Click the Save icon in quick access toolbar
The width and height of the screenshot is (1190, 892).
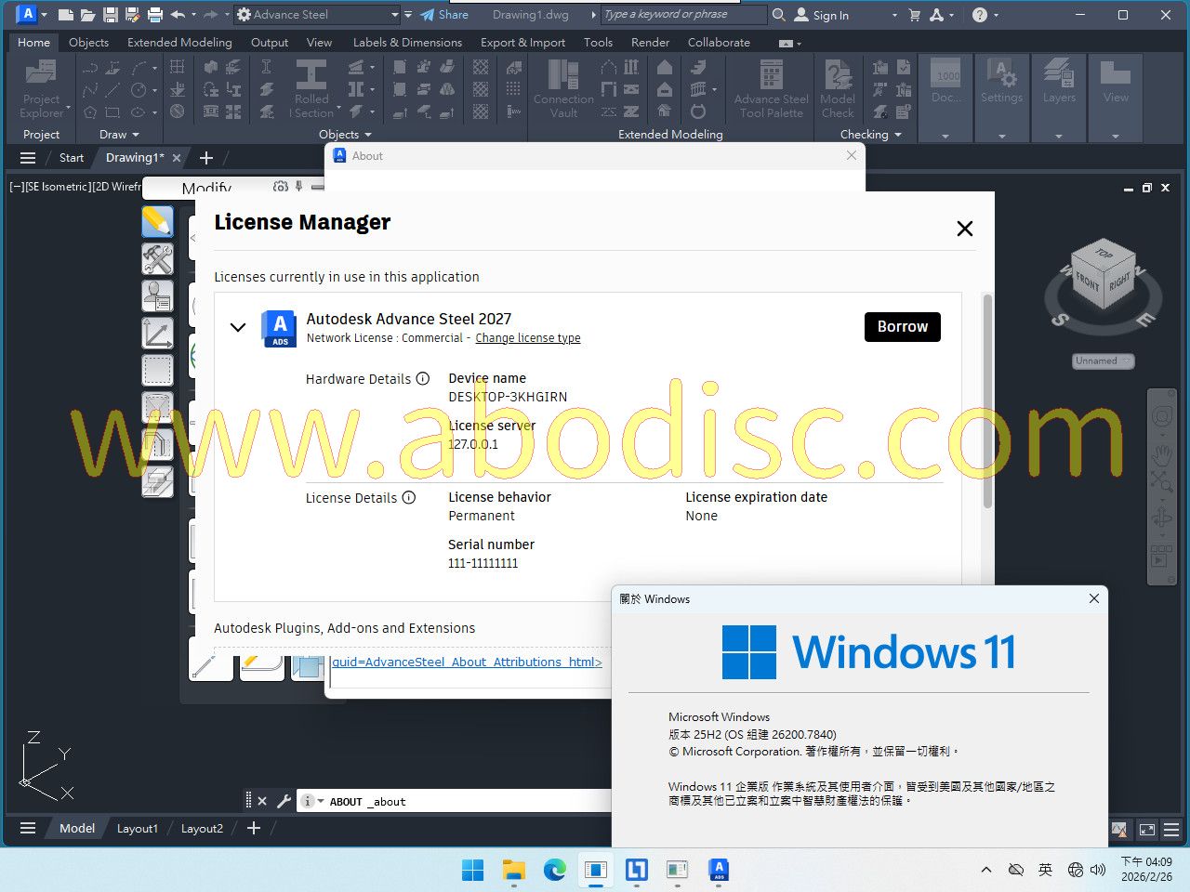[110, 15]
